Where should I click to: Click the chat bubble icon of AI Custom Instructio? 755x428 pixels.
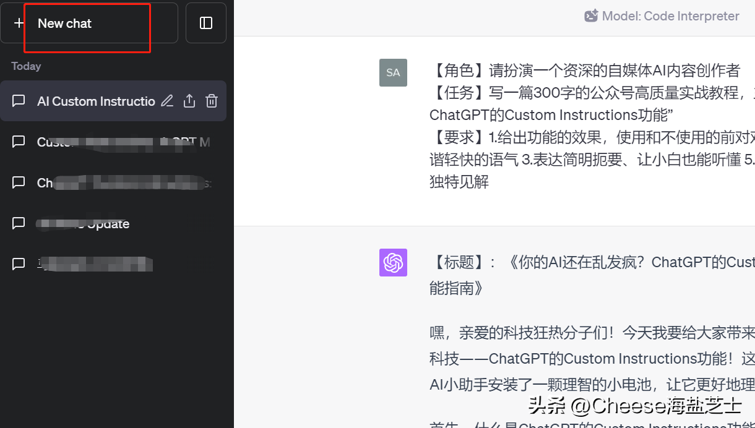tap(19, 101)
